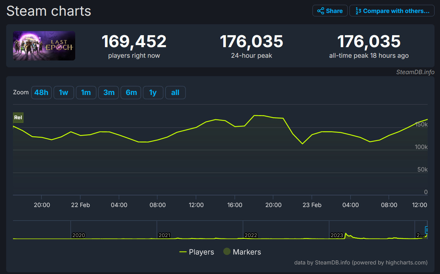Click the 150k y-axis label
The image size is (440, 274).
(x=421, y=124)
